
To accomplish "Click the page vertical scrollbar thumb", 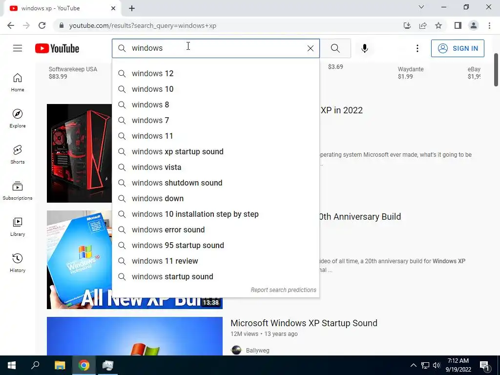I will pyautogui.click(x=496, y=69).
